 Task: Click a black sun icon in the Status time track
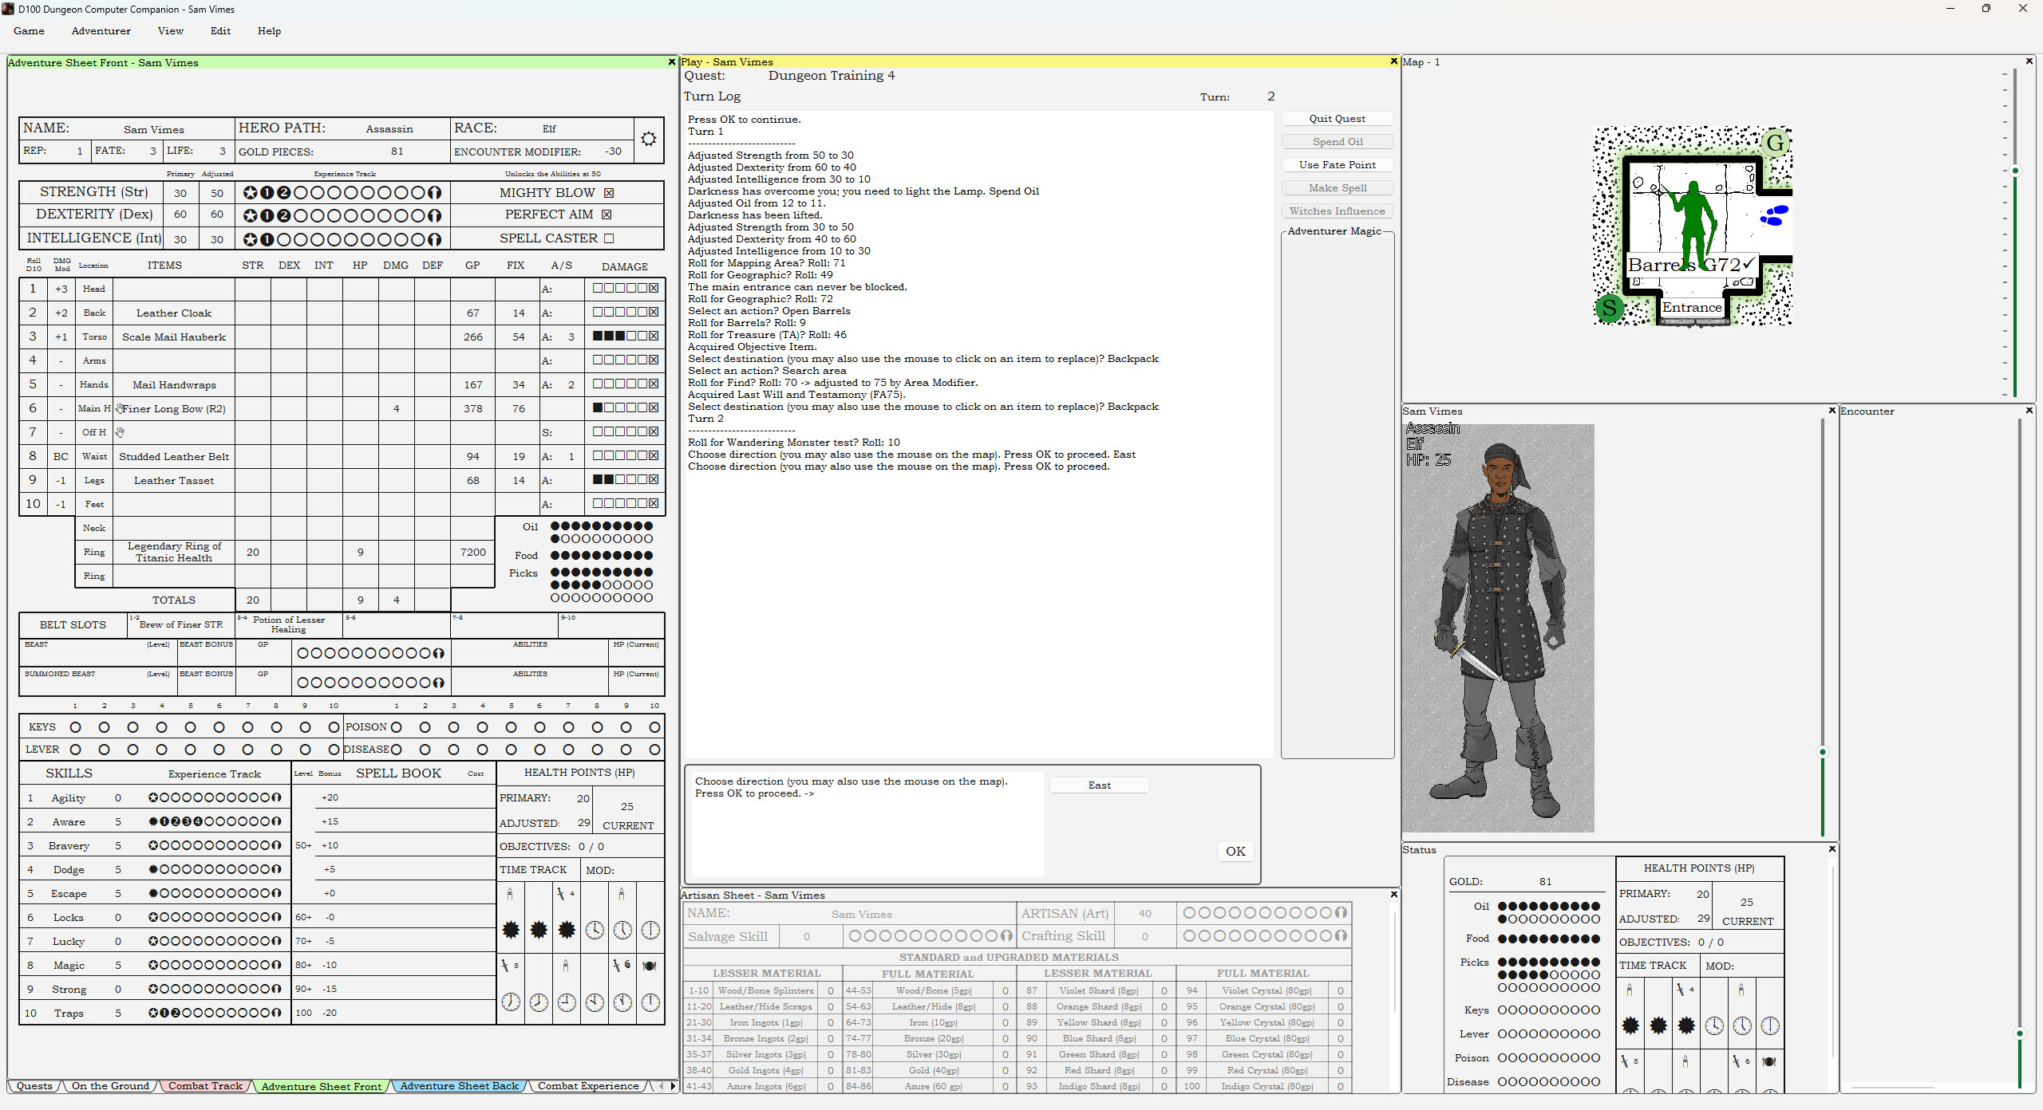(x=1630, y=1026)
